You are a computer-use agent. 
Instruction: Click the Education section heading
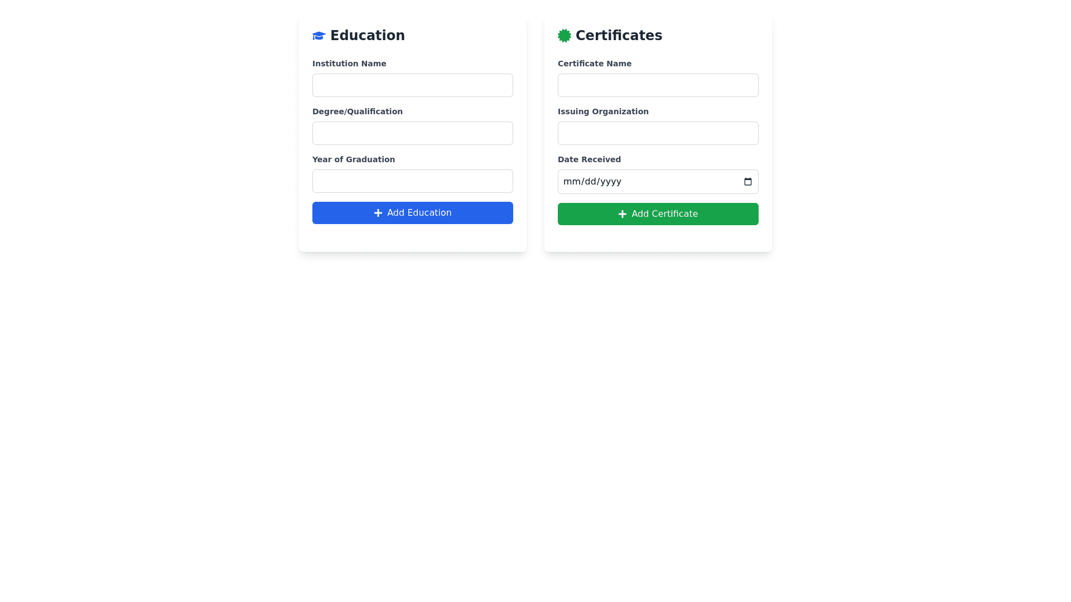(367, 36)
